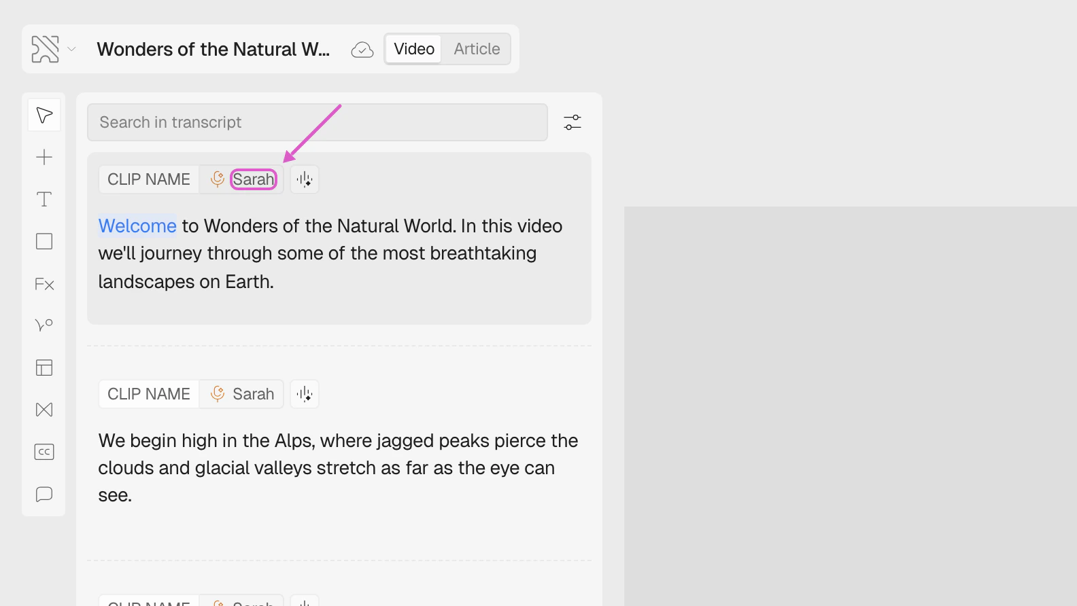This screenshot has height=606, width=1077.
Task: Open the layout templates panel
Action: (44, 368)
